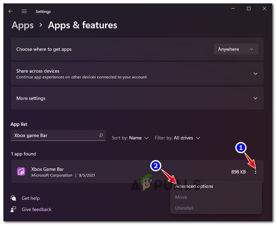The image size is (276, 225).
Task: Click the 9/5/2021 install date
Action: pos(87,175)
